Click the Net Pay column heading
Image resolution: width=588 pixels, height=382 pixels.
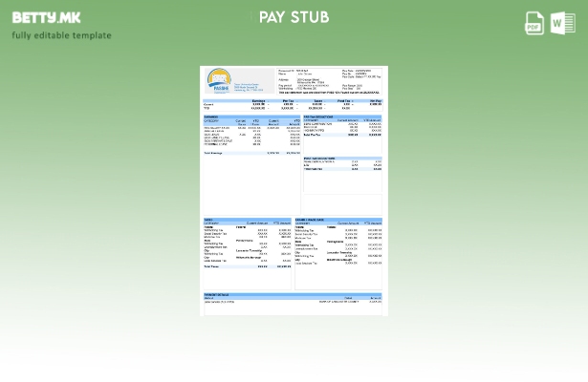click(x=375, y=100)
